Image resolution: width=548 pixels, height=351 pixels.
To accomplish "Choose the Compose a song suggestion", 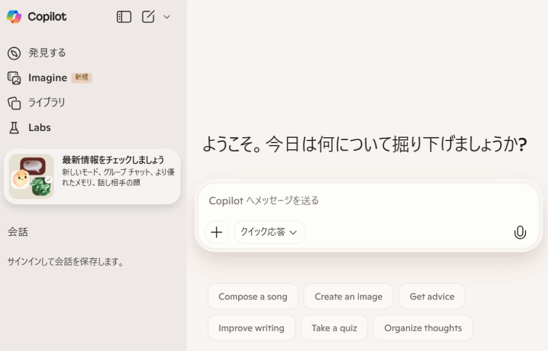I will point(253,296).
